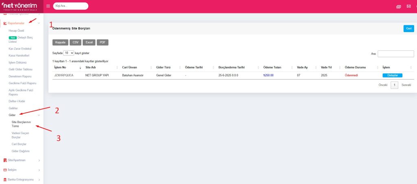This screenshot has height=184, width=417.
Task: Click the Banka Entegrasyonu bank icon
Action: pos(5,180)
